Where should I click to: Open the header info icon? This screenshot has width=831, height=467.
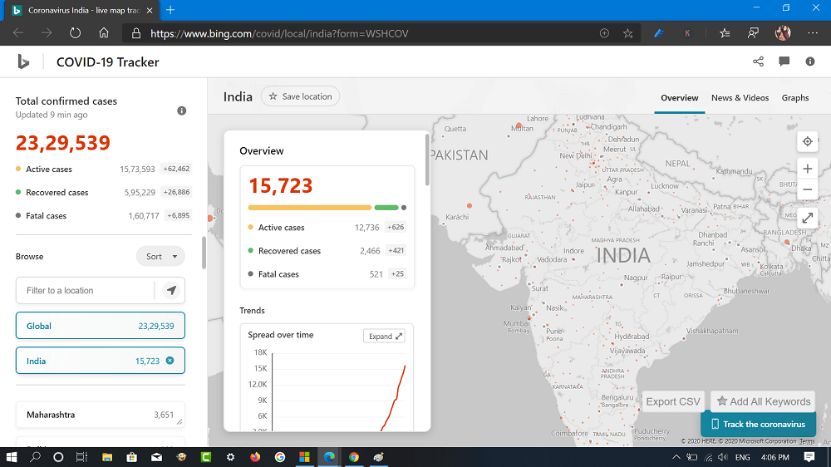809,61
